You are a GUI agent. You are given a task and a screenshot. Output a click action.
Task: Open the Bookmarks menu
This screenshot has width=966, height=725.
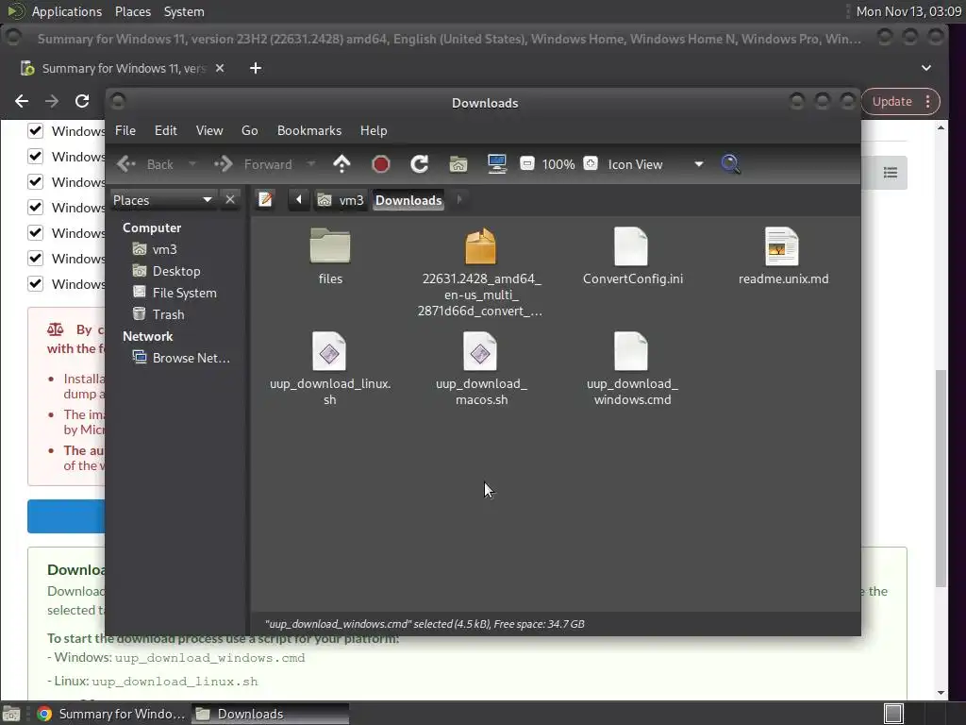(x=309, y=130)
